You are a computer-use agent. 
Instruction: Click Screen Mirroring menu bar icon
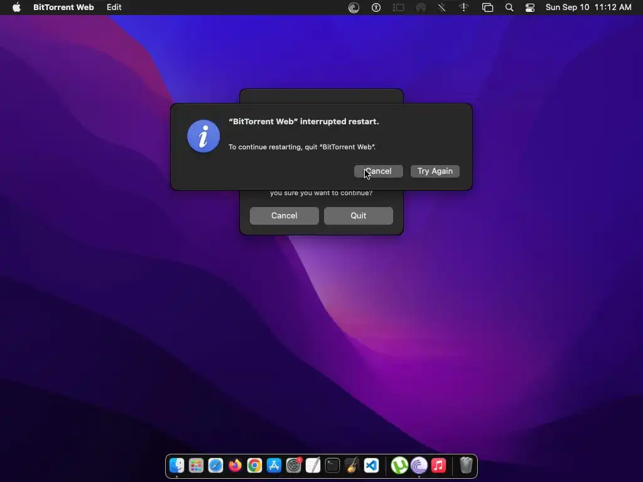487,8
